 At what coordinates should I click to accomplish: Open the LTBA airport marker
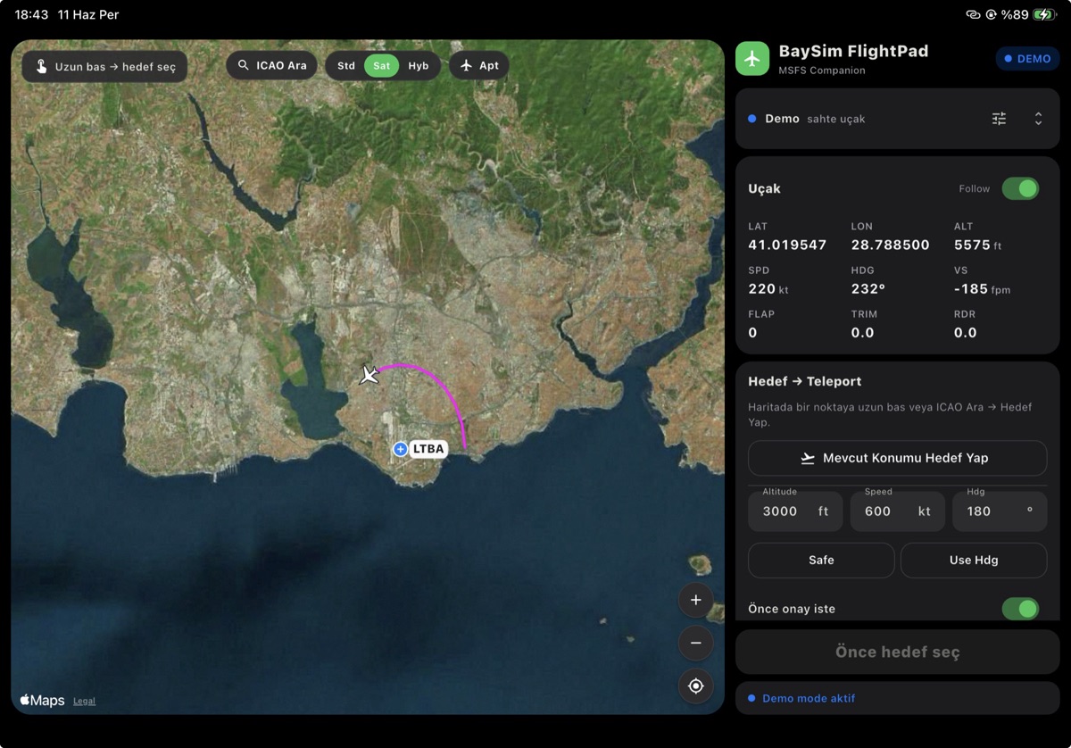(x=419, y=449)
